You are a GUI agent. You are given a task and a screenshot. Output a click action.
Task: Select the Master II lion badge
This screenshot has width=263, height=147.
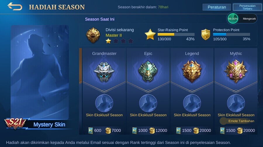(x=93, y=35)
